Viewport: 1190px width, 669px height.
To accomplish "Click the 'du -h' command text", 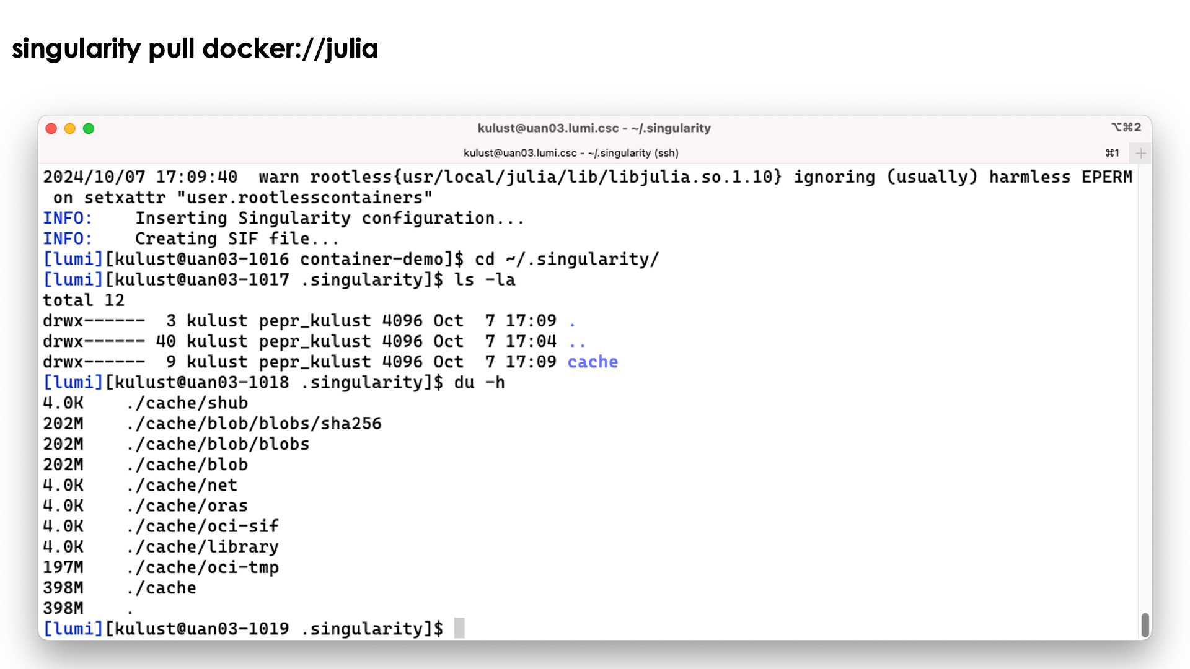I will coord(479,383).
